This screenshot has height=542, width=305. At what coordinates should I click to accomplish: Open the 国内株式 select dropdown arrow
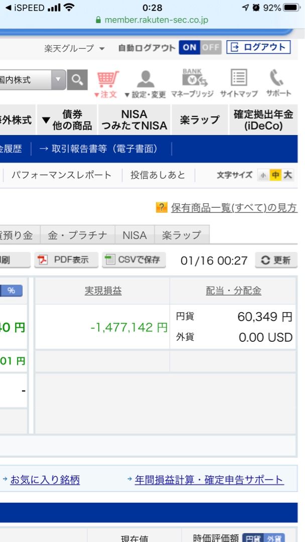(59, 80)
